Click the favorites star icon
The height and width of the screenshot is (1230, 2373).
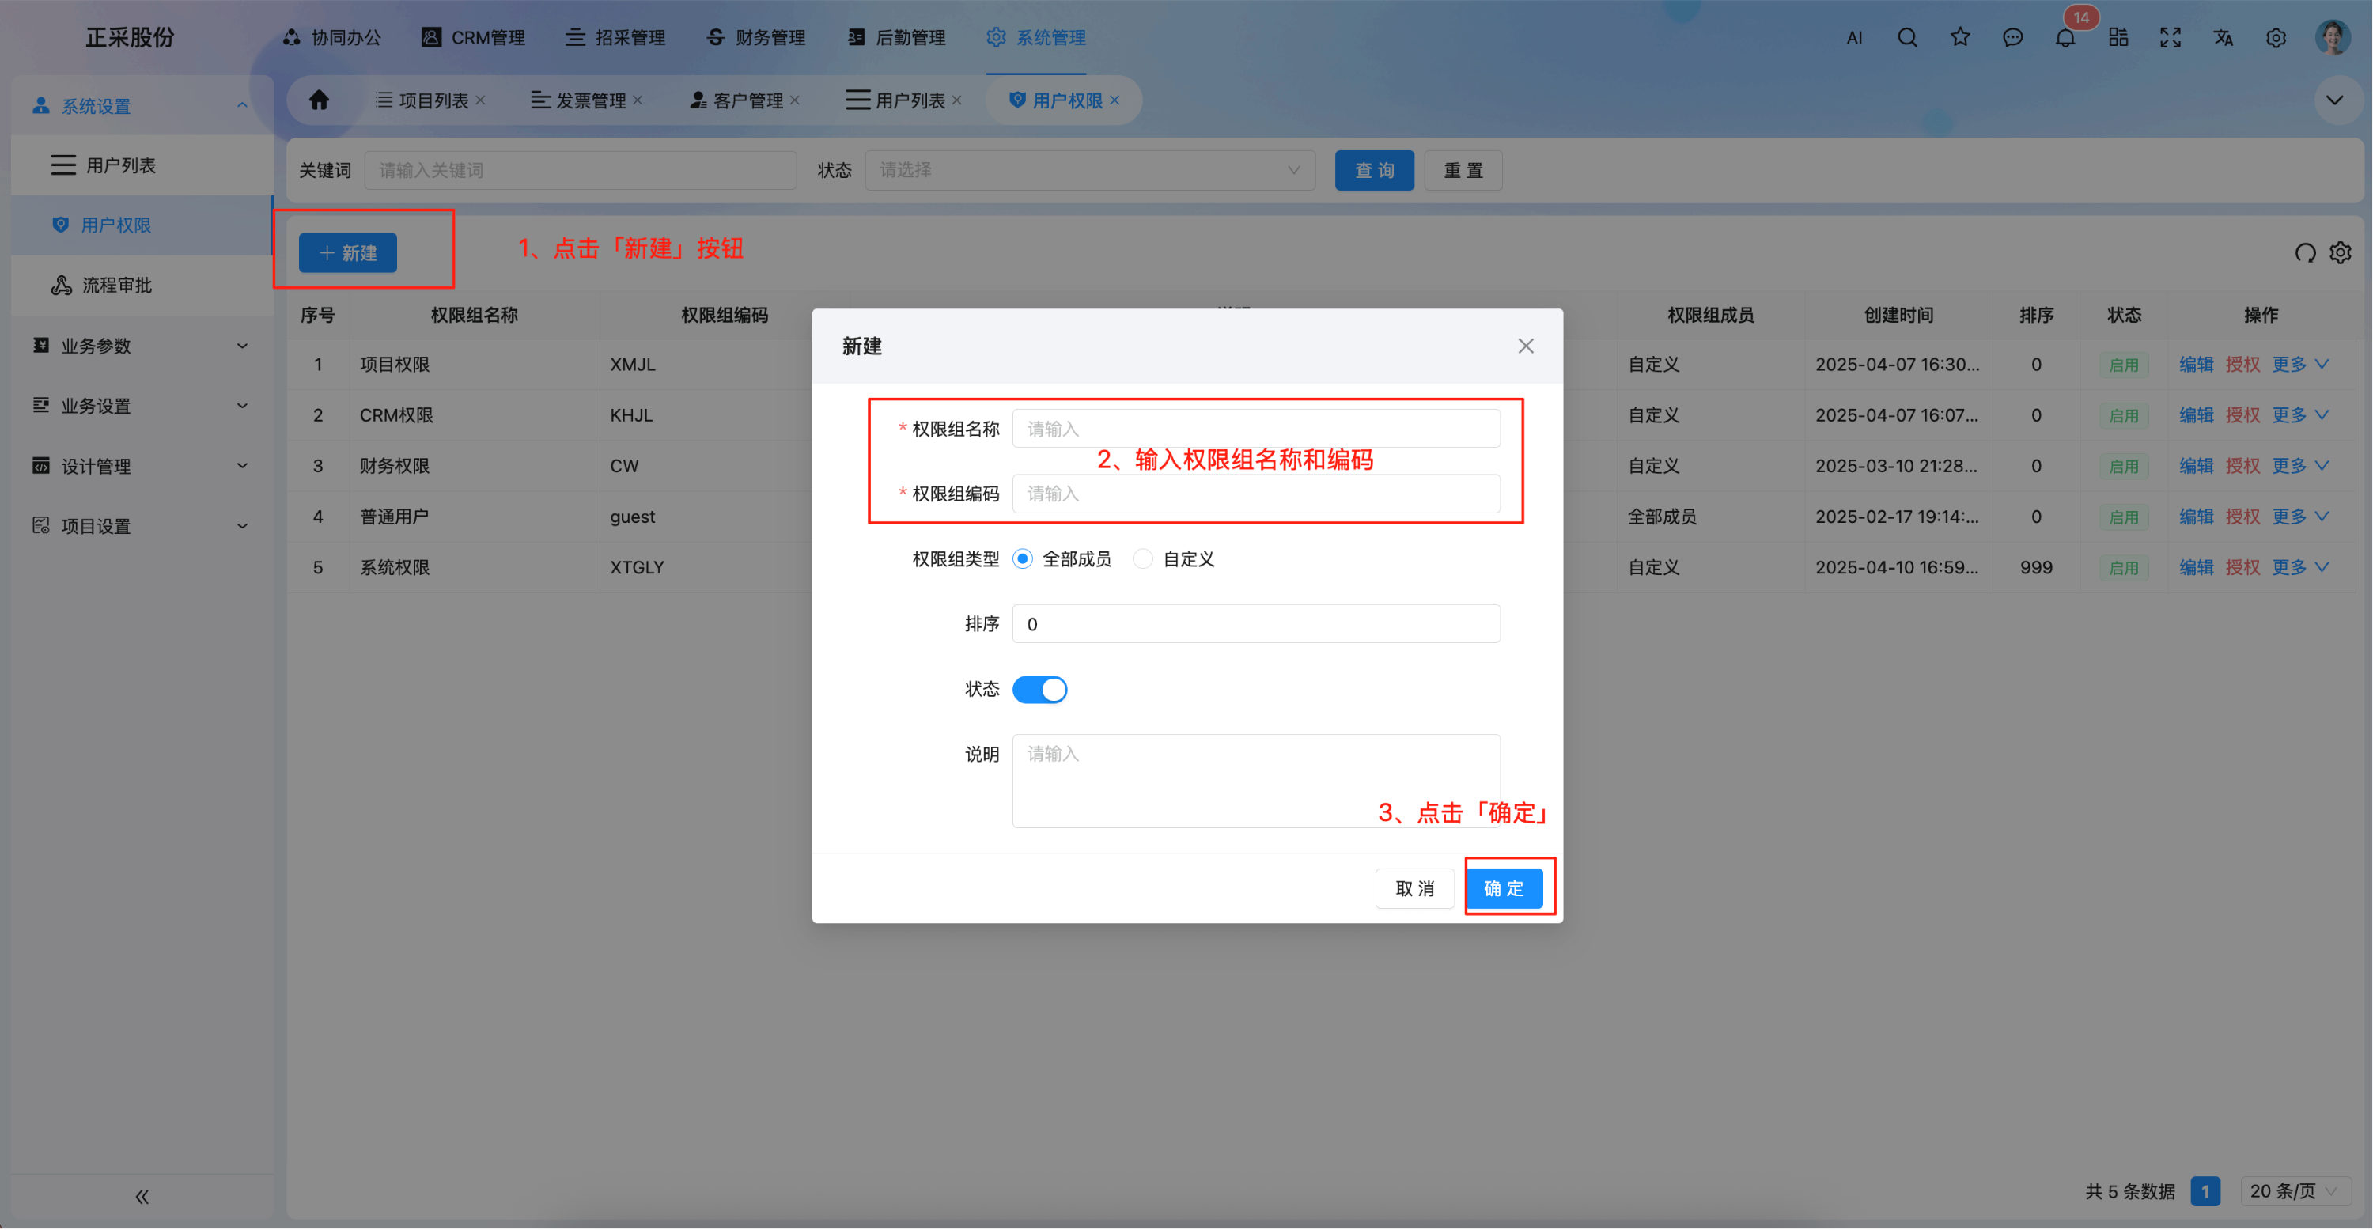tap(1959, 38)
